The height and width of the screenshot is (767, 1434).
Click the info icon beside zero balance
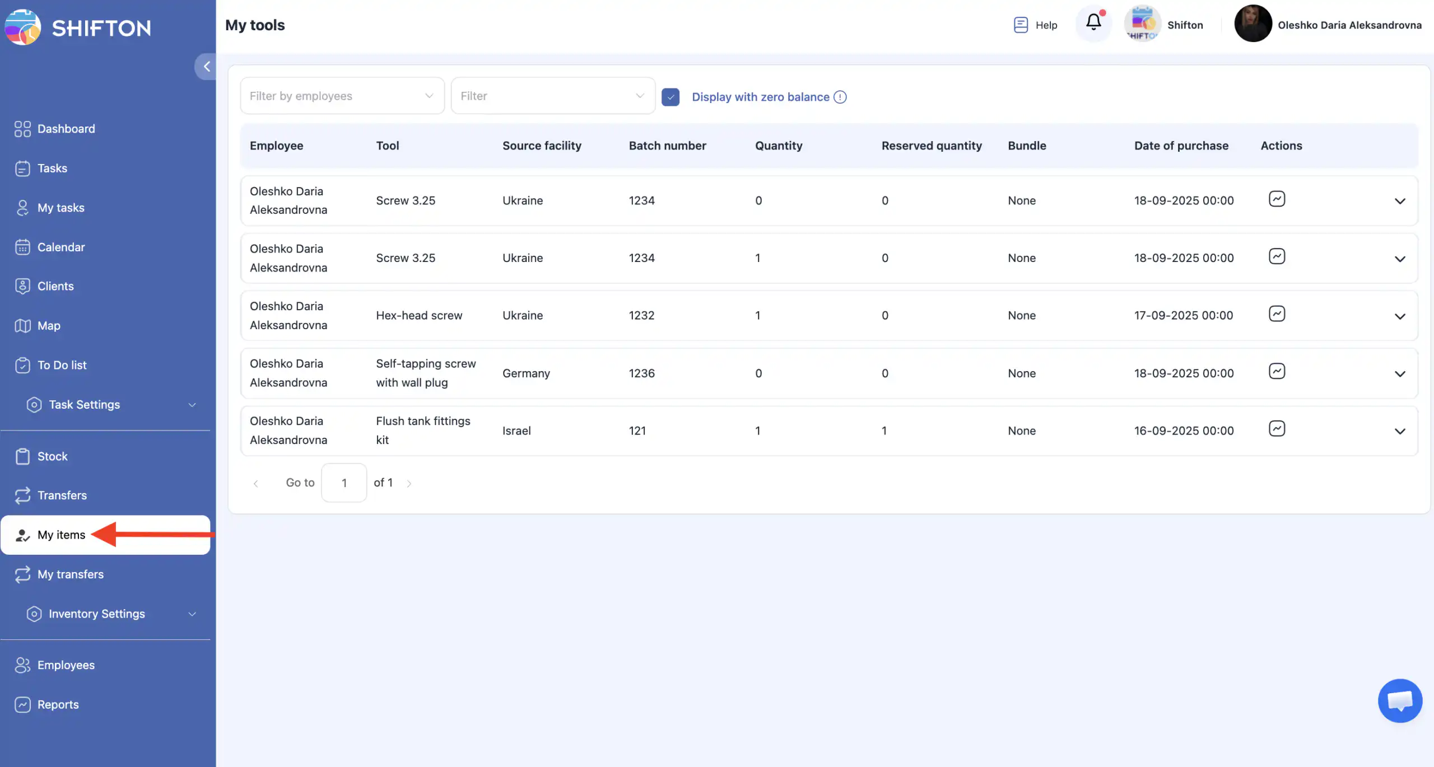840,97
